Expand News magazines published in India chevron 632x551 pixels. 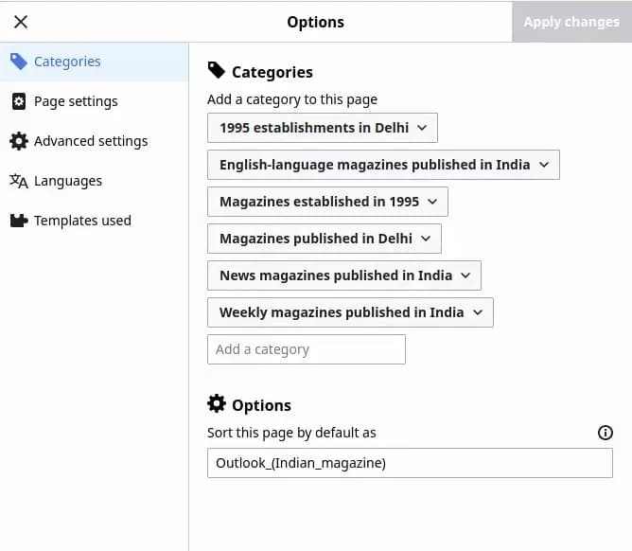point(465,275)
